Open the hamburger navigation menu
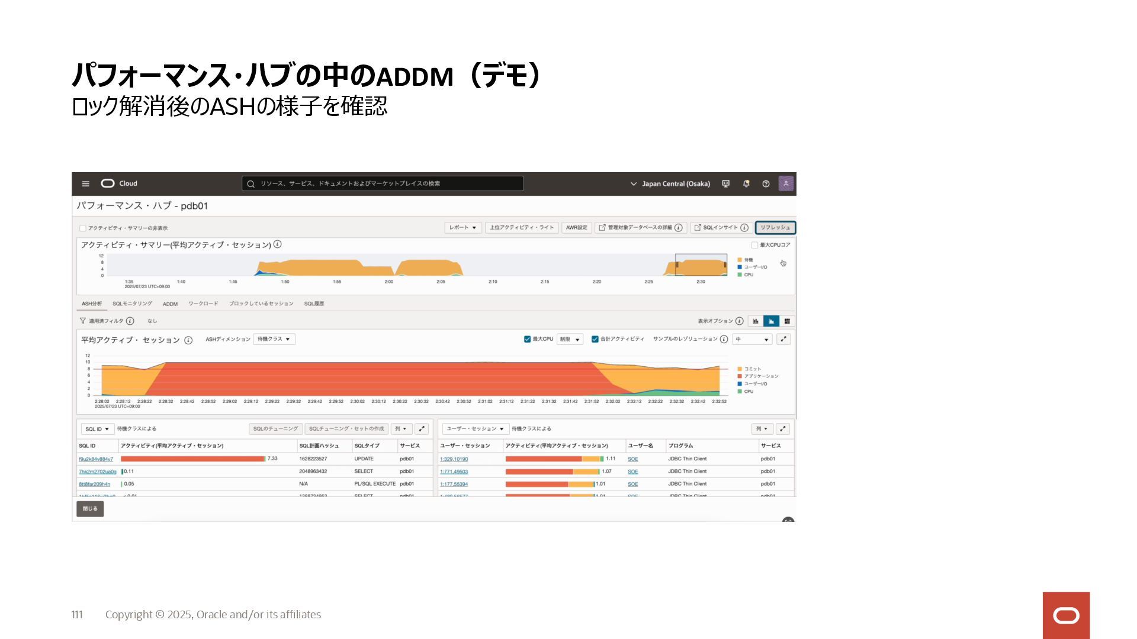The width and height of the screenshot is (1137, 639). coord(85,184)
